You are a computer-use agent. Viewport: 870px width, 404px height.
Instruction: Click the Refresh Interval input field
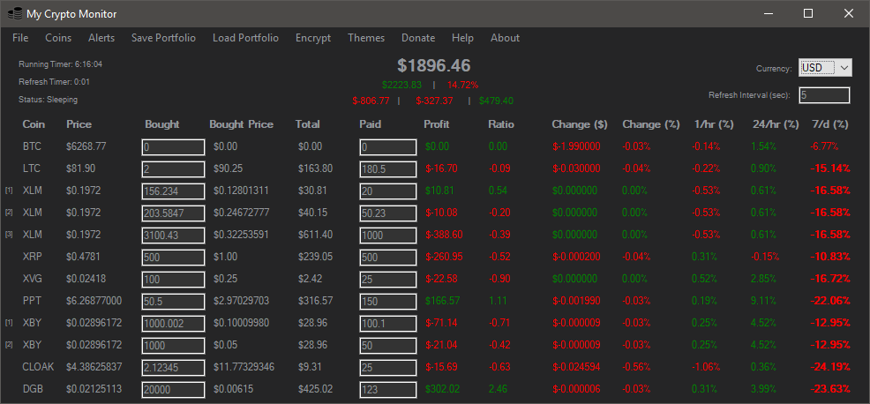click(824, 95)
